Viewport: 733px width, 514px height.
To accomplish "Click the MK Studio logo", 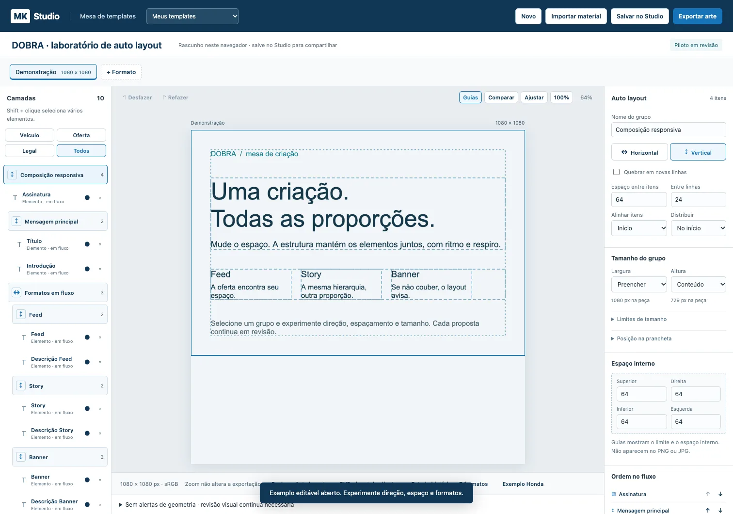I will click(x=35, y=16).
